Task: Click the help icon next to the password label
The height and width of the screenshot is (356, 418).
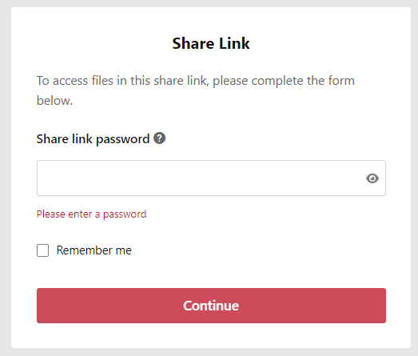Action: (159, 138)
